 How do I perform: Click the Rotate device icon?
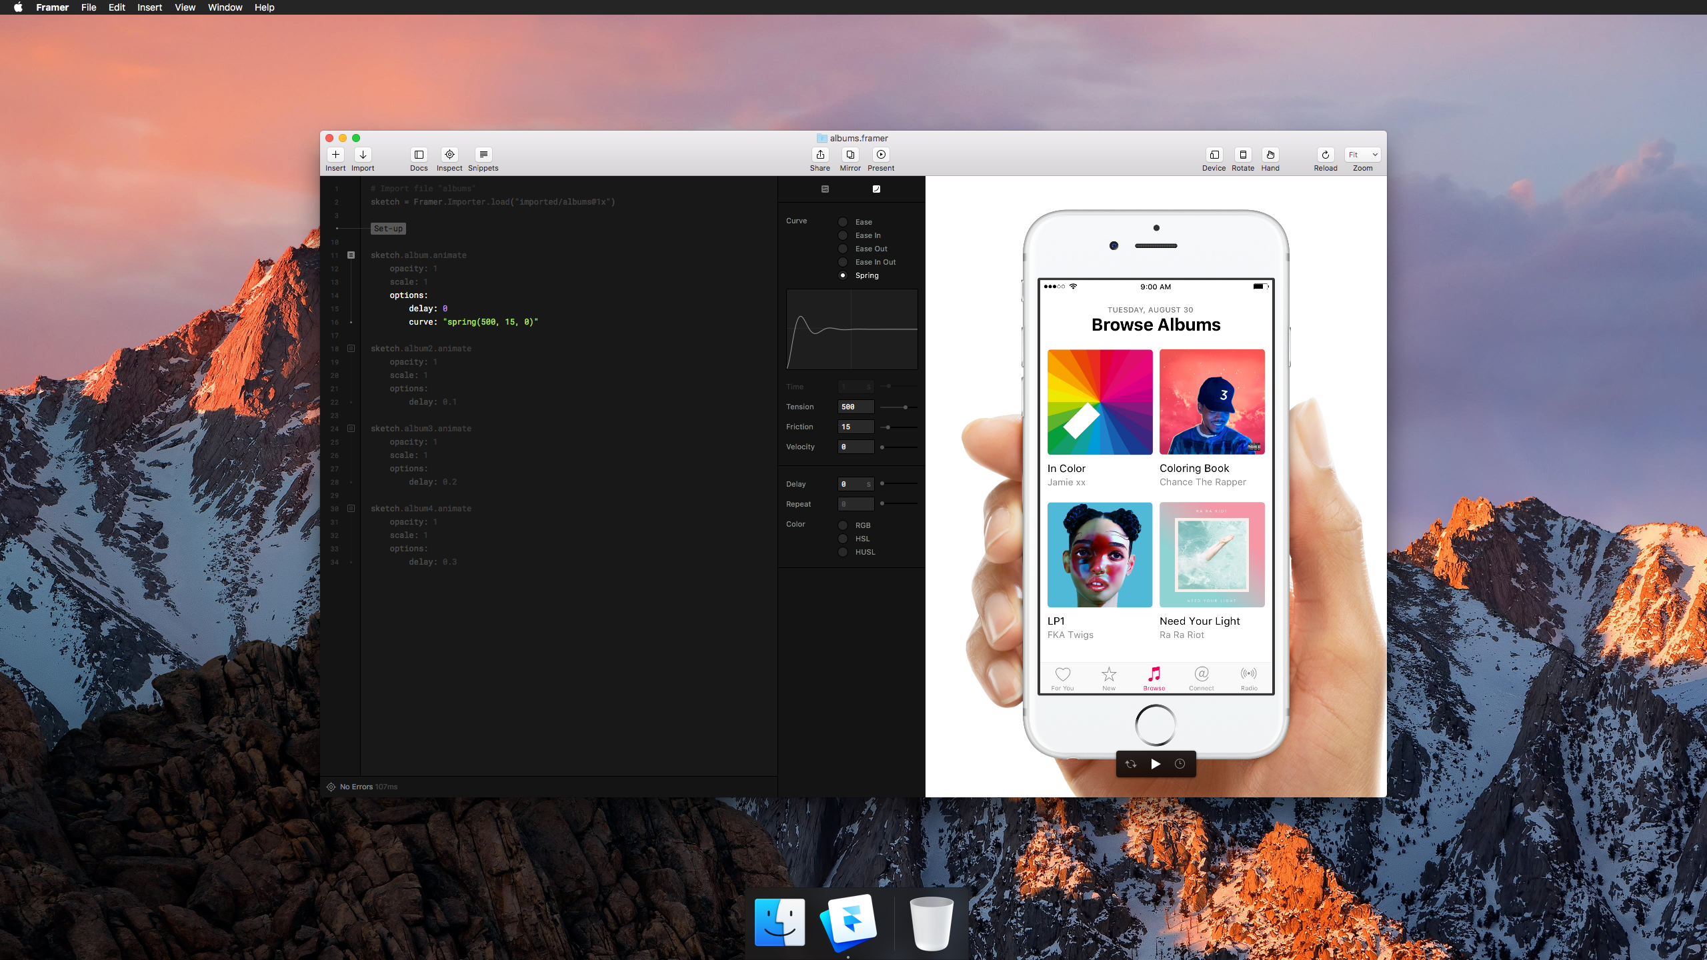[1243, 155]
